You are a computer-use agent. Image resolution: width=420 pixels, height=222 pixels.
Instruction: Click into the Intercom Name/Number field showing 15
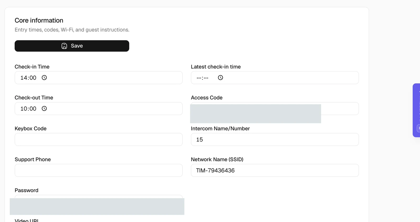(275, 139)
